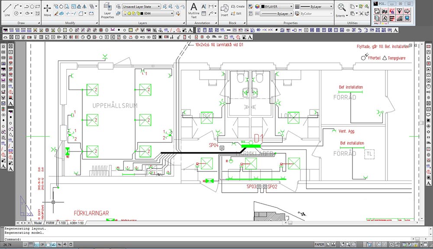Expand the Layers panel
Image resolution: width=433 pixels, height=249 pixels.
pyautogui.click(x=184, y=23)
